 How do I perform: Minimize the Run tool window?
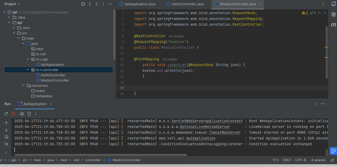323,104
